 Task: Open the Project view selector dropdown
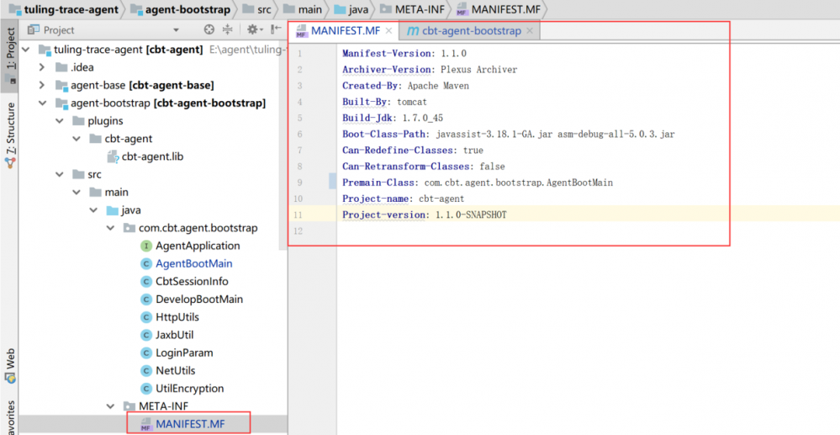177,30
